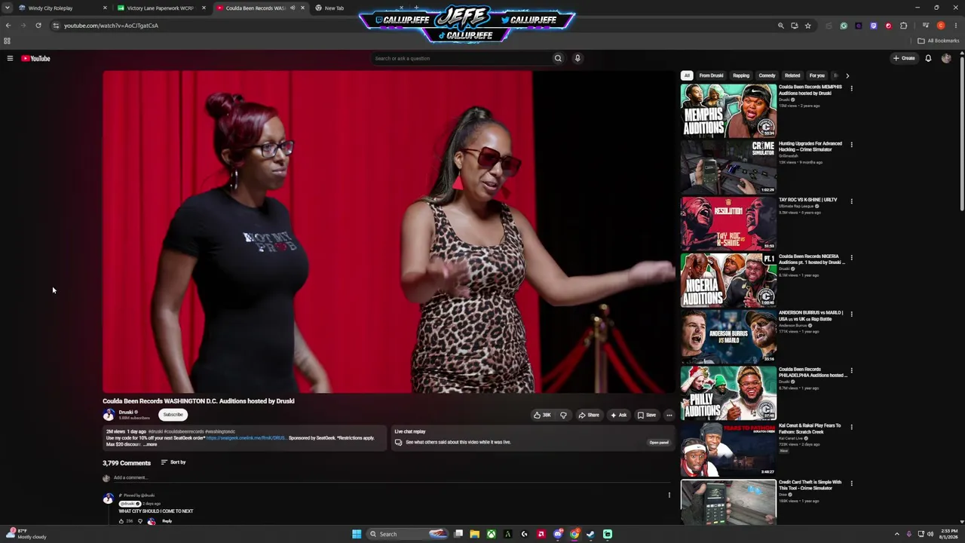This screenshot has height=543, width=965.
Task: Open the YouTube account avatar menu
Action: click(x=946, y=58)
